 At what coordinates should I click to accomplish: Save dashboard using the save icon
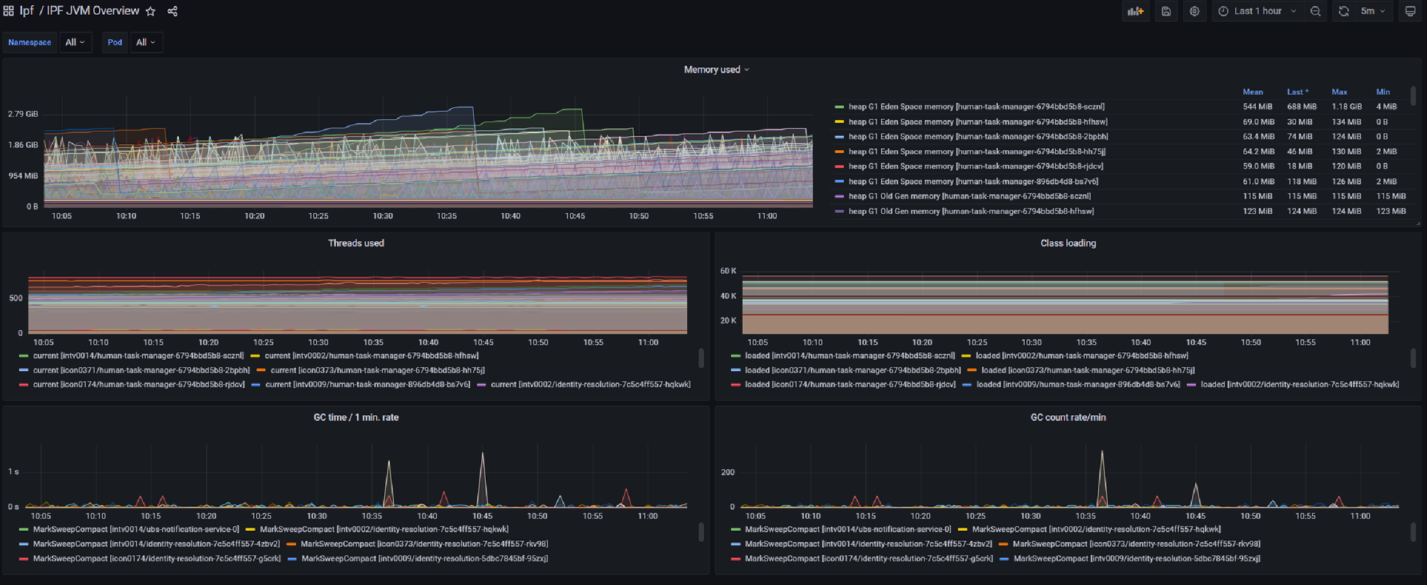(1166, 11)
